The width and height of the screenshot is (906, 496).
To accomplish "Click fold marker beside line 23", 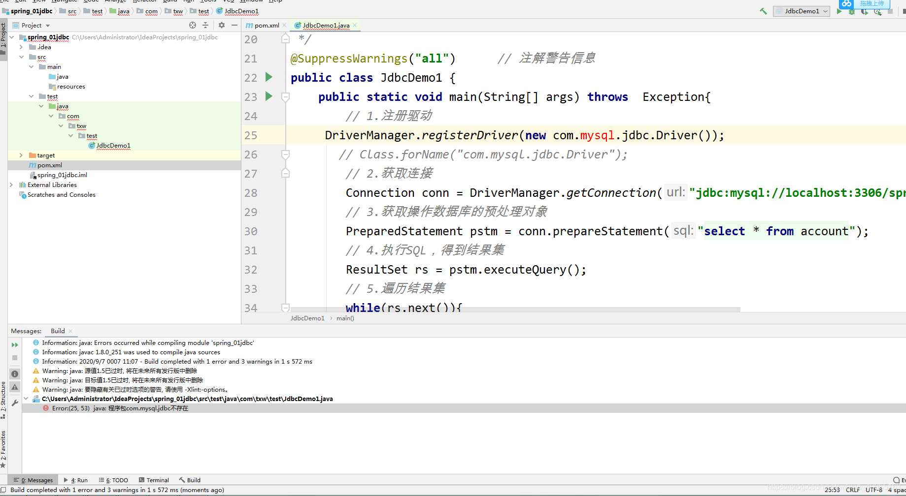I will pos(285,97).
